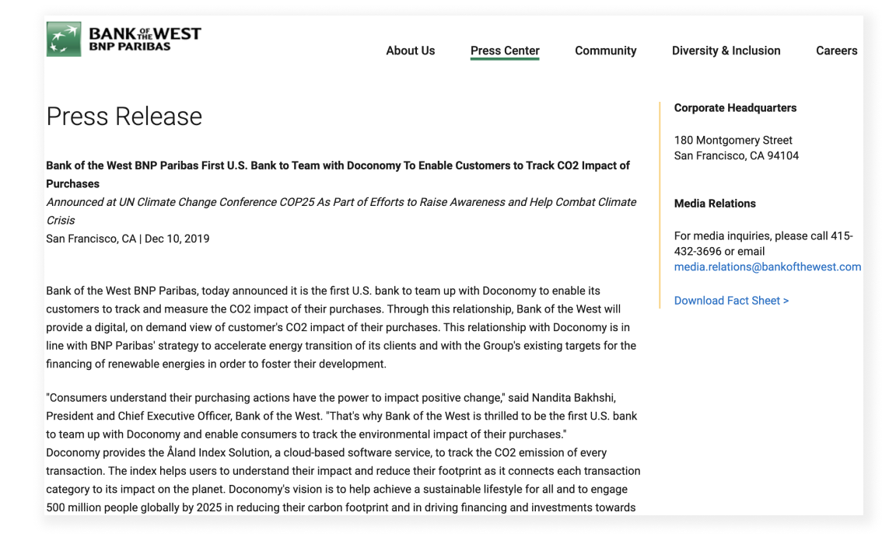This screenshot has width=896, height=544.
Task: Click the Corporate Headquarters heading
Action: (735, 108)
